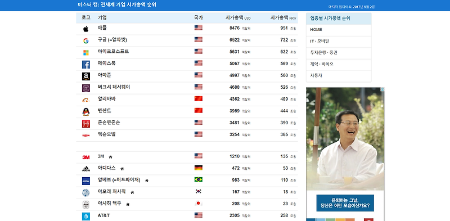Click the 텐센트 company name

pos(105,110)
